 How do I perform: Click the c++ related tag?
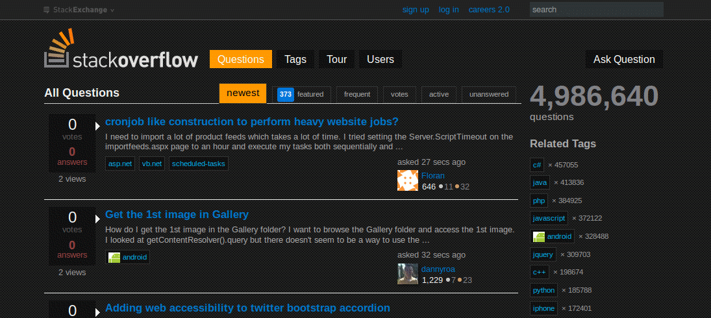539,273
